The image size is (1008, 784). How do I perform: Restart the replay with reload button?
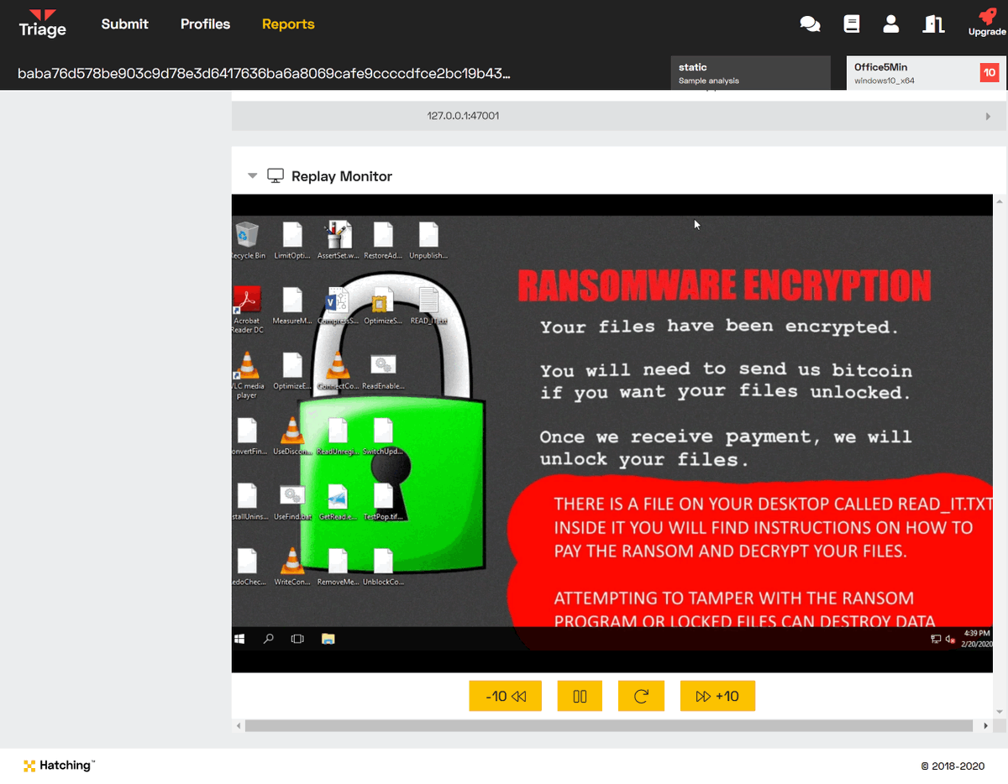pos(641,696)
